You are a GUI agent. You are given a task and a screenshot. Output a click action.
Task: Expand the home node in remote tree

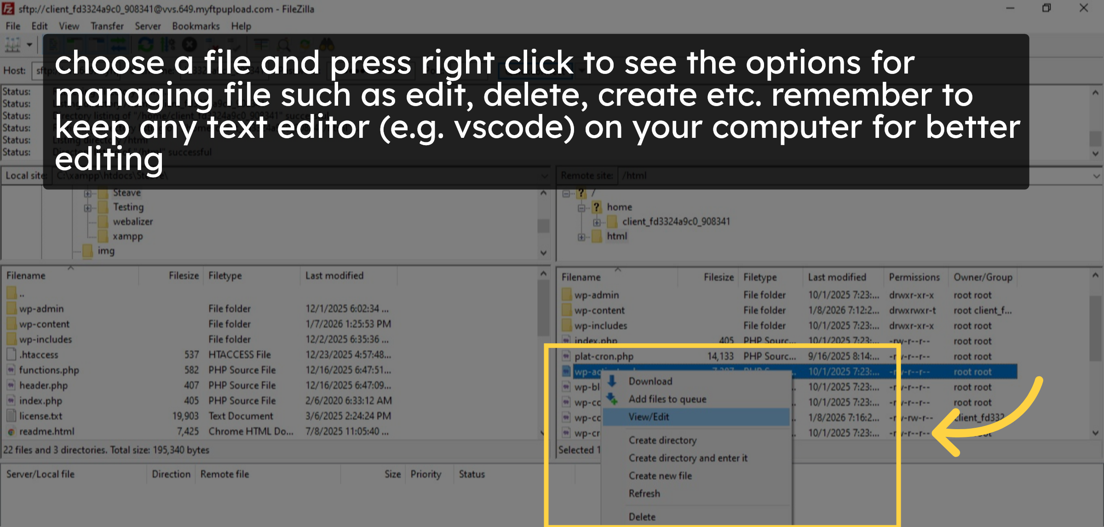tap(581, 207)
